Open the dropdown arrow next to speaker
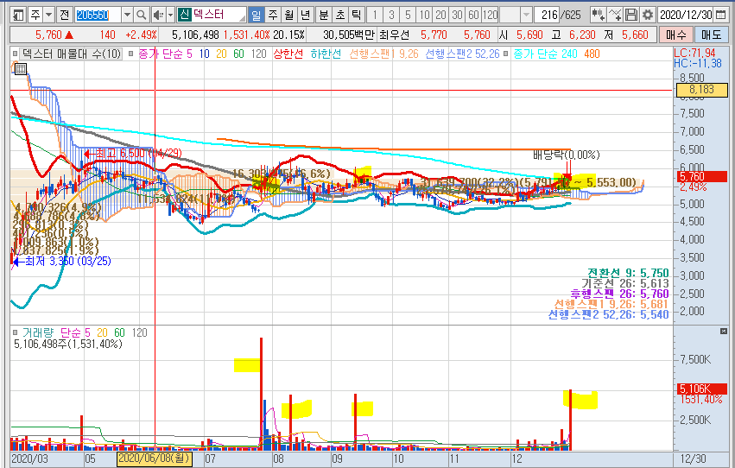The width and height of the screenshot is (735, 468). [171, 16]
